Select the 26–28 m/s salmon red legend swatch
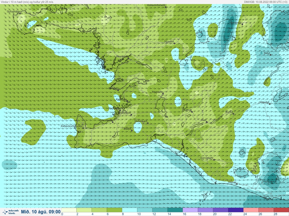The height and width of the screenshot is (216, 289). point(266,210)
